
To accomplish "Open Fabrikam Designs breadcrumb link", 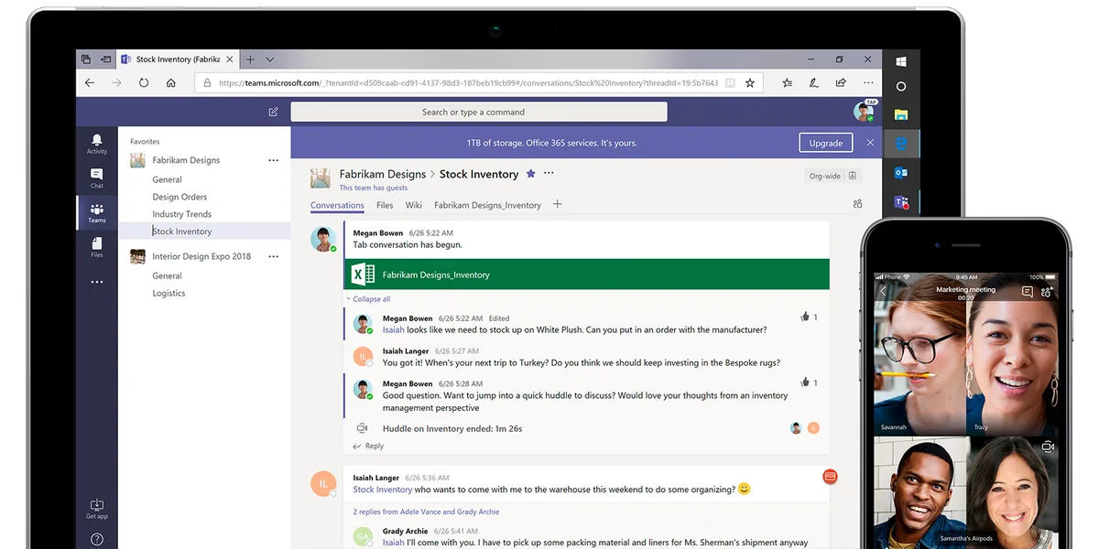I will click(383, 174).
